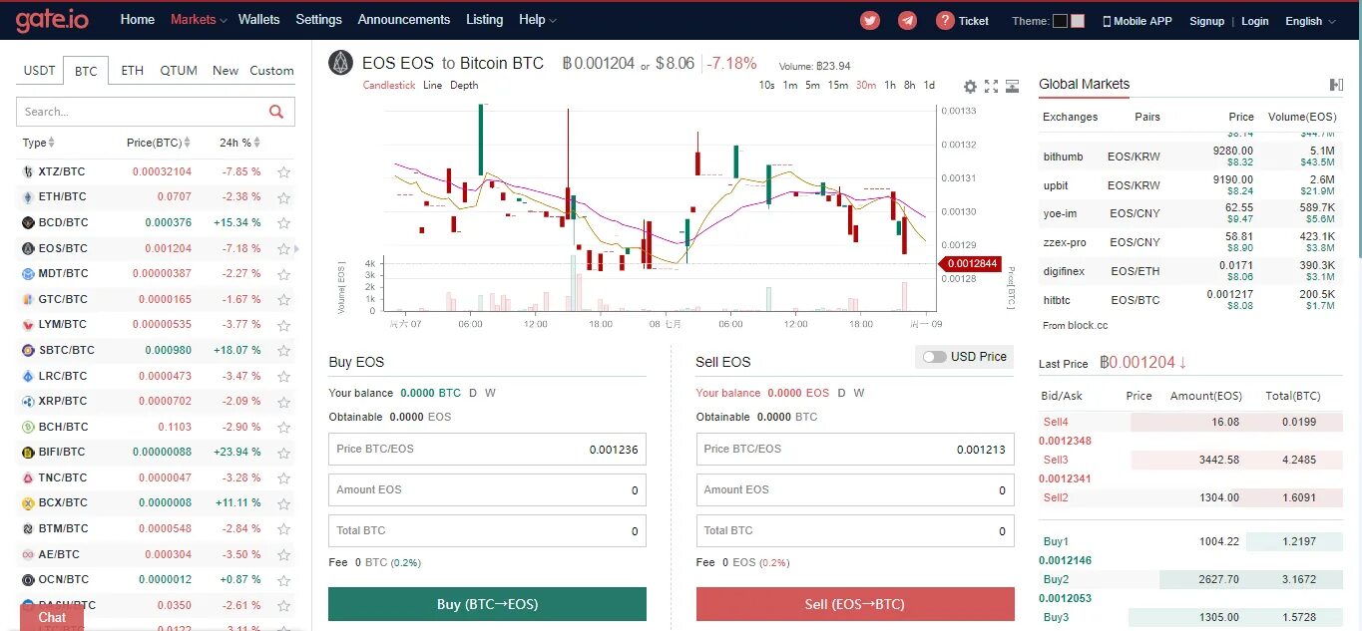The image size is (1362, 631).
Task: Click the Sell (EOS→BTC) button
Action: point(855,604)
